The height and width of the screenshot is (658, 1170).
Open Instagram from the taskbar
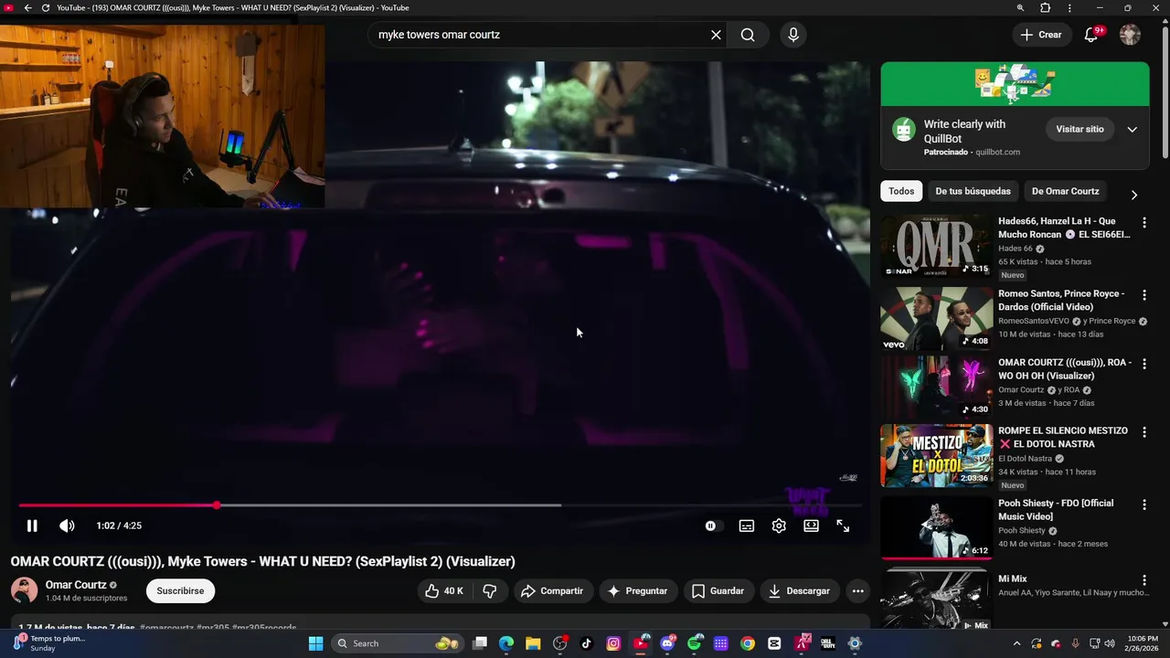pos(613,643)
